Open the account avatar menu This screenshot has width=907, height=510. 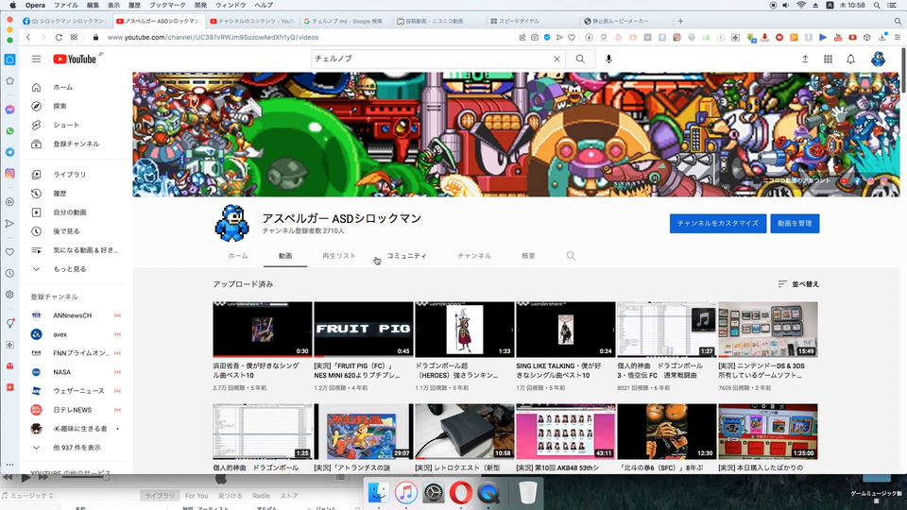coord(878,59)
